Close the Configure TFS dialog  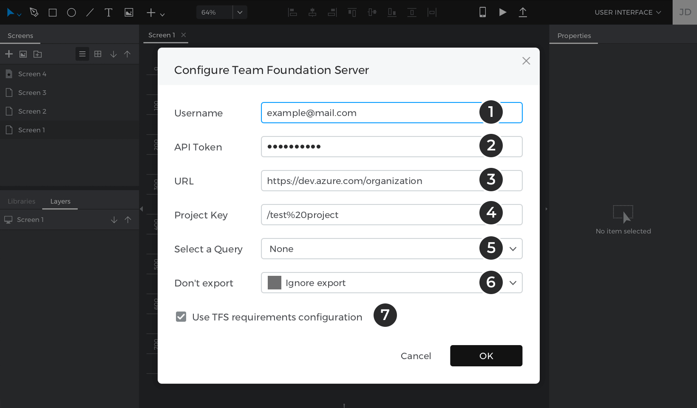tap(526, 61)
